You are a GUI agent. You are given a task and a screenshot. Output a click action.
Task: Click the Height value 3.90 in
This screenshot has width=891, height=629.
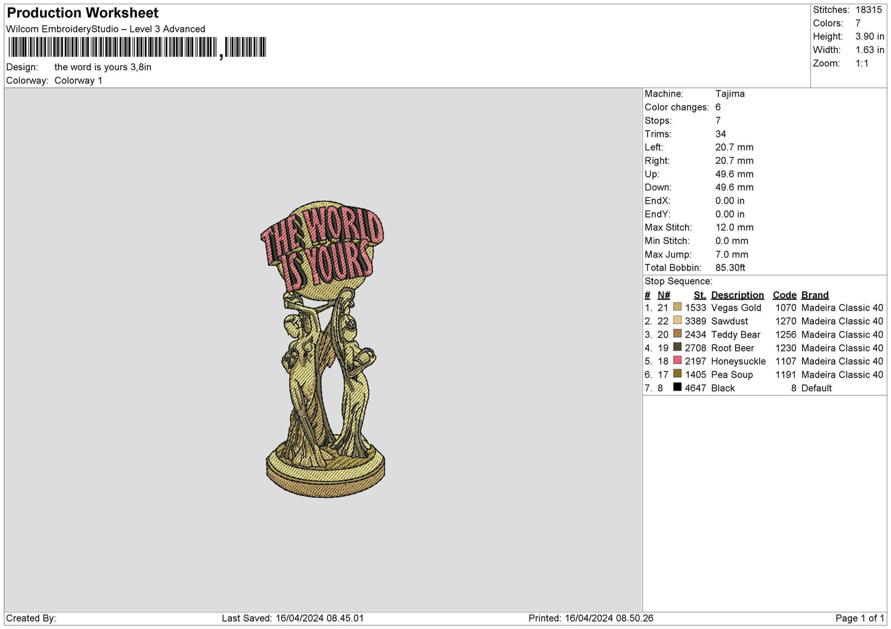point(869,36)
